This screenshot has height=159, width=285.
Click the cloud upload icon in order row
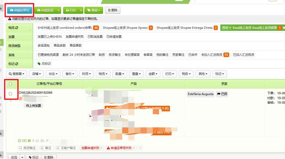coord(42,140)
